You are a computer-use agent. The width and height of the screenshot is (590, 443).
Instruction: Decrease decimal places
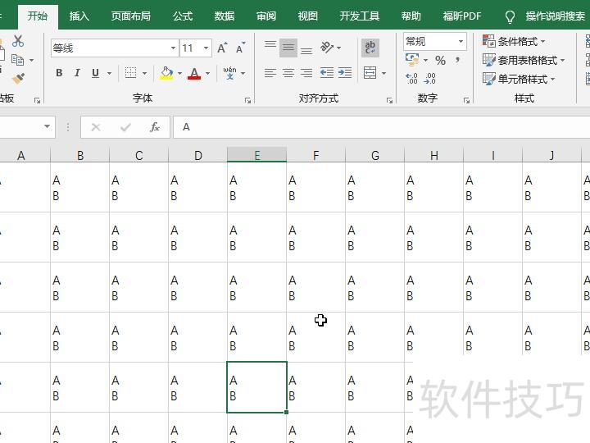(x=429, y=79)
